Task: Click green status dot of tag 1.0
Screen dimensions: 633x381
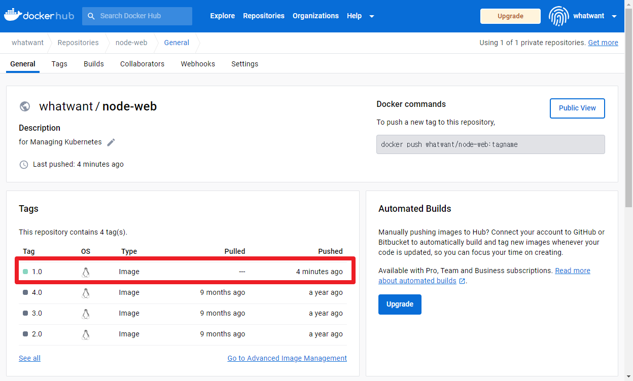Action: pyautogui.click(x=25, y=272)
